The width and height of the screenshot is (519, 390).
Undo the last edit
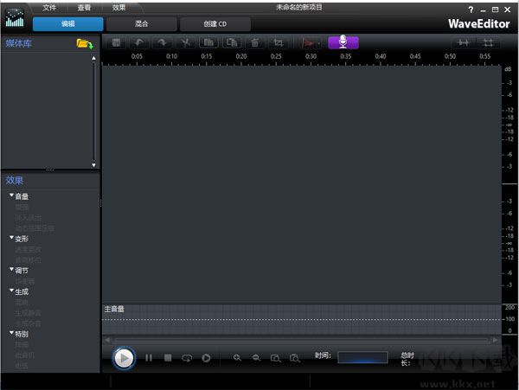(x=139, y=42)
